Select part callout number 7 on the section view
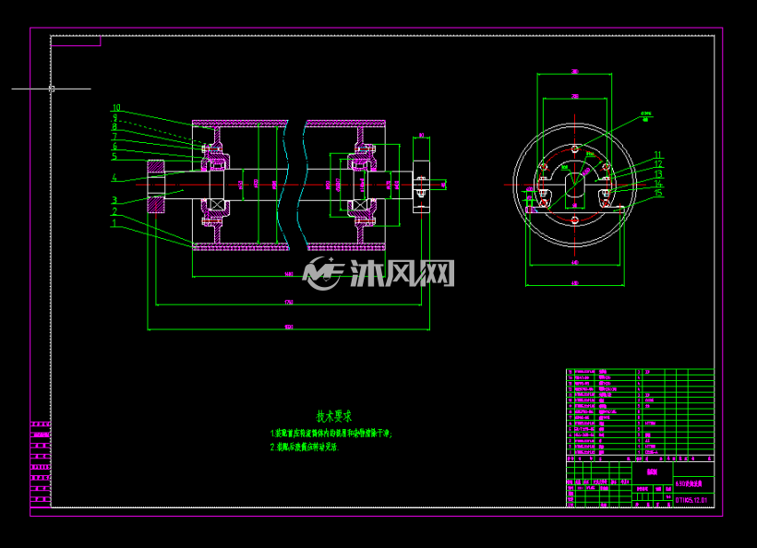 114,137
